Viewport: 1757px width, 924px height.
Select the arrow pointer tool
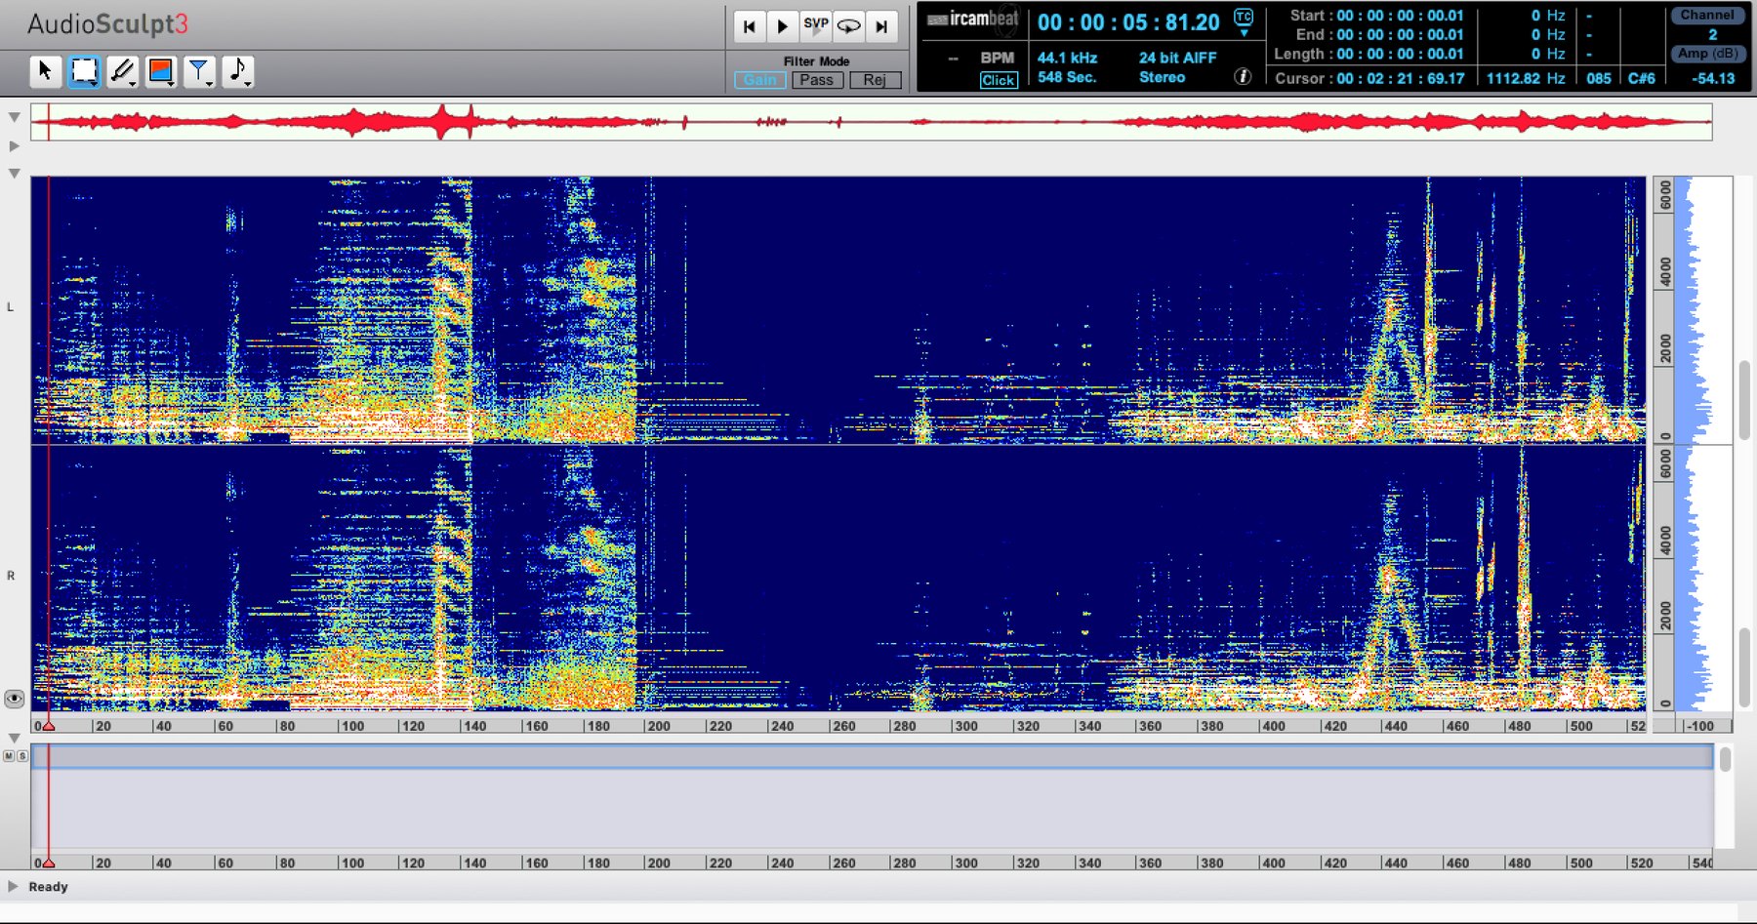pos(45,71)
